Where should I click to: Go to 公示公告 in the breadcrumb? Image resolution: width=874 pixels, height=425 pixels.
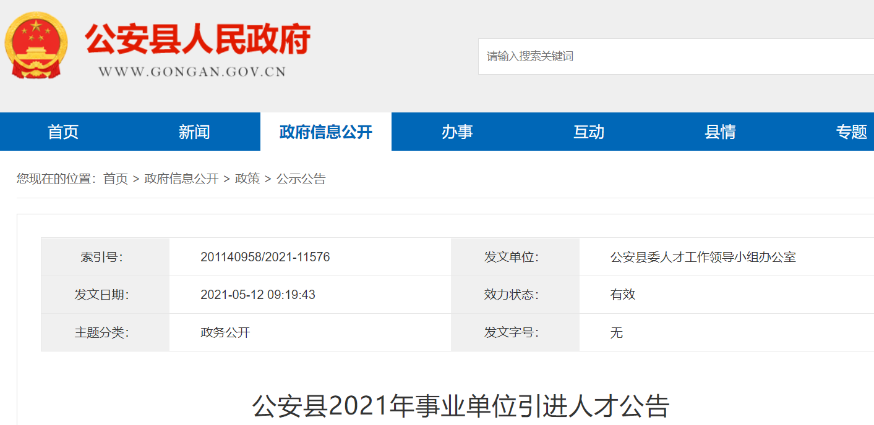(301, 179)
